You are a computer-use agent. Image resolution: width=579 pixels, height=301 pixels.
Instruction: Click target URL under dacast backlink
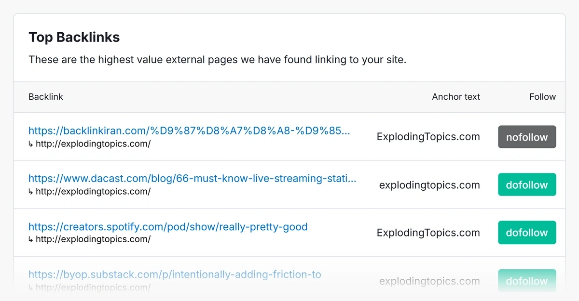click(x=93, y=192)
